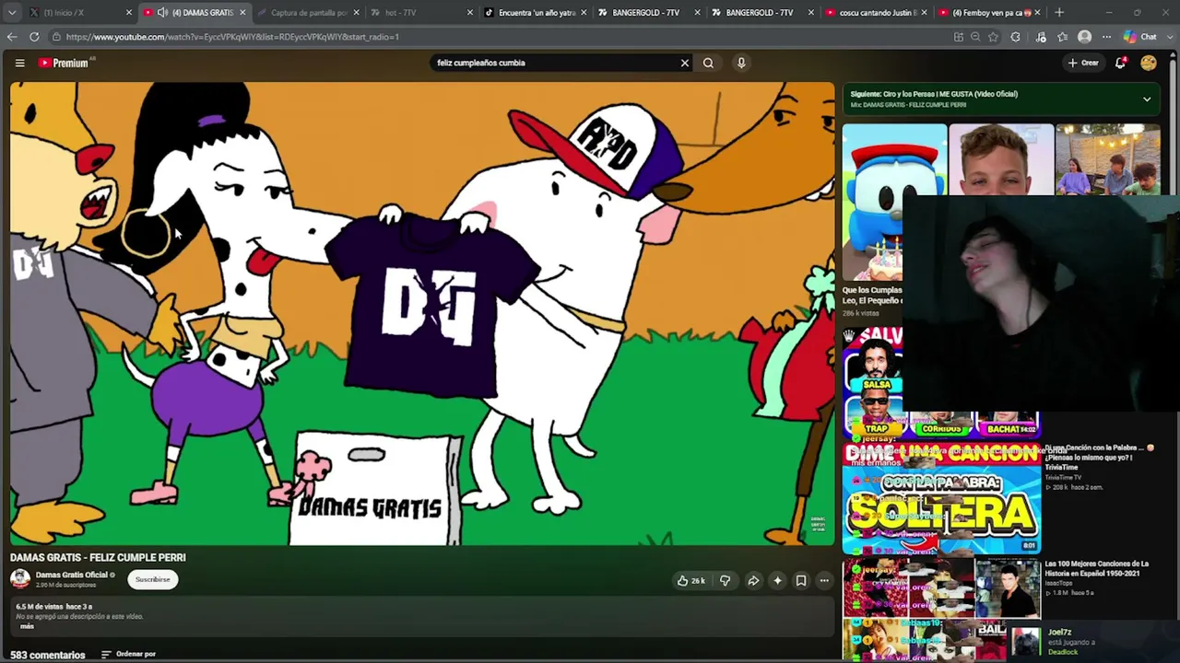1180x663 pixels.
Task: Open Damas Gratis Oficial channel name link
Action: pos(72,575)
